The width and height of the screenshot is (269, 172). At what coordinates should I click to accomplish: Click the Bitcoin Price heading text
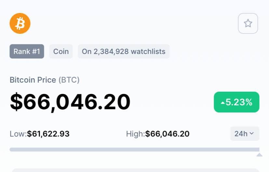pyautogui.click(x=33, y=80)
